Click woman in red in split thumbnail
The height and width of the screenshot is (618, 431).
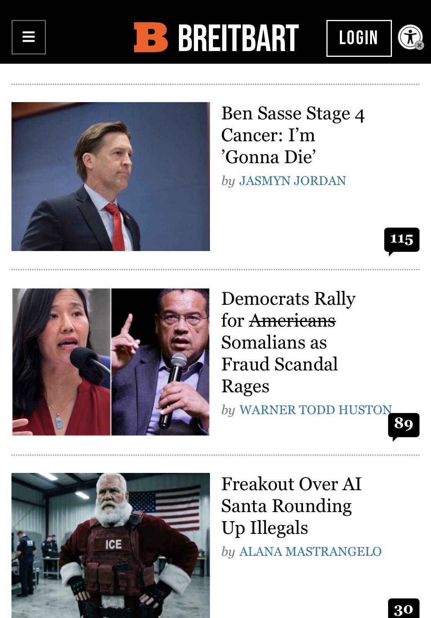click(61, 362)
